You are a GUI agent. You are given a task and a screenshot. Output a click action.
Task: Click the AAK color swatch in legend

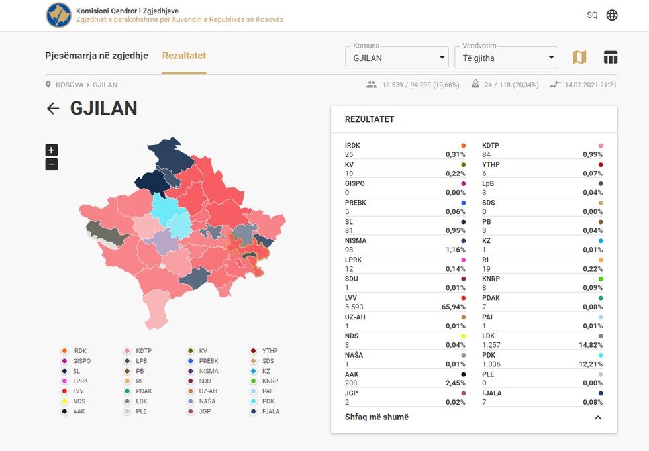[x=64, y=411]
